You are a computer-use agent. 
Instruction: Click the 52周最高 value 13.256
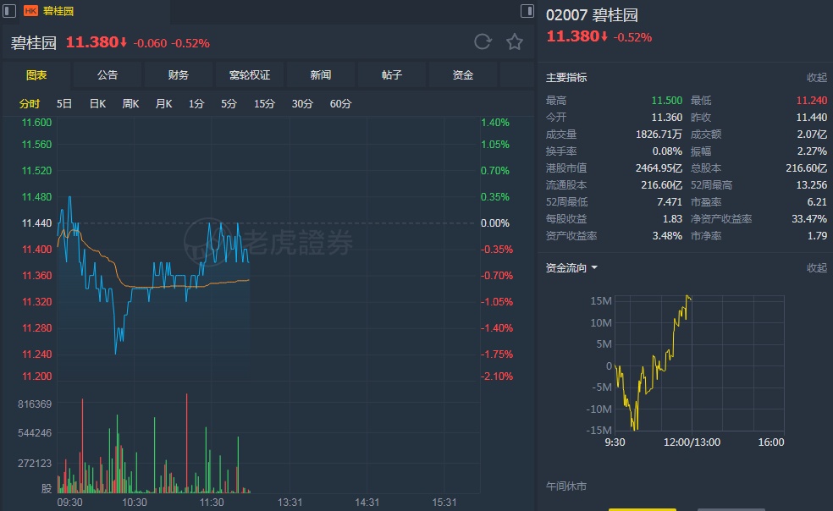[x=812, y=184]
